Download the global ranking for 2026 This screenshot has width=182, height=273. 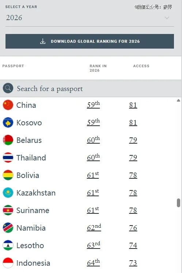point(90,41)
